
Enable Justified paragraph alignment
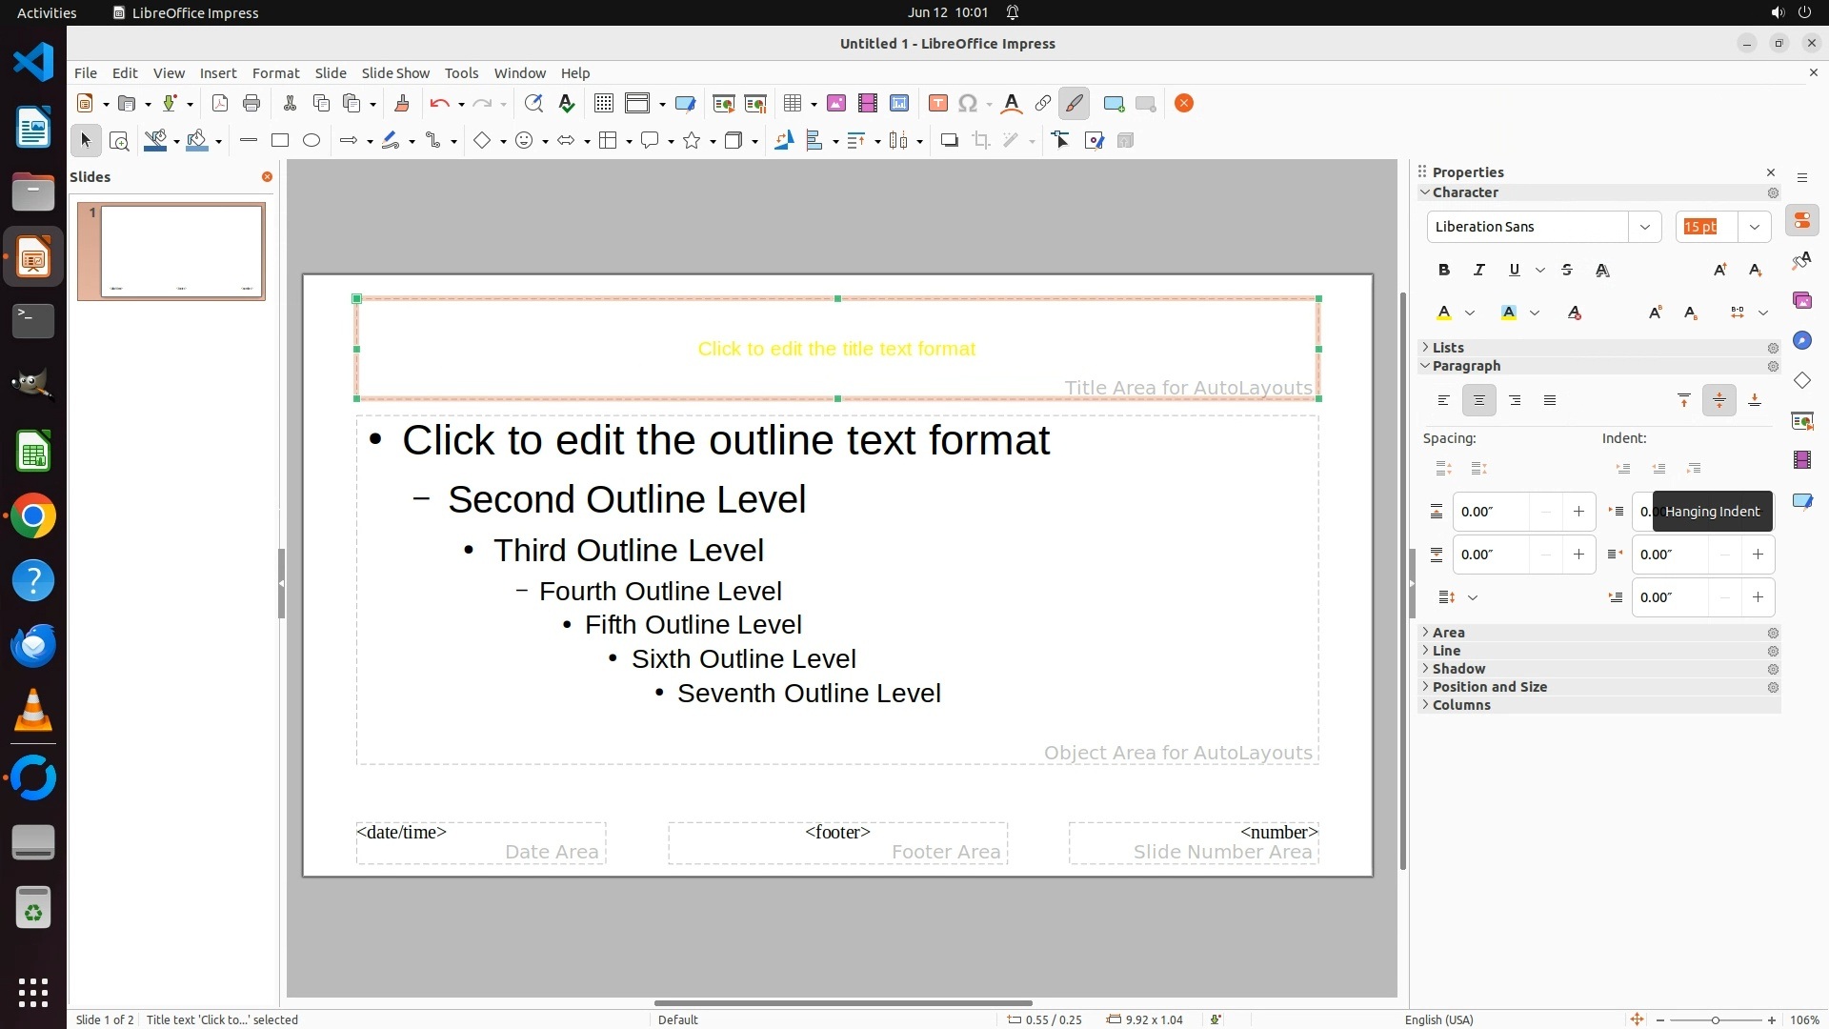pos(1550,401)
